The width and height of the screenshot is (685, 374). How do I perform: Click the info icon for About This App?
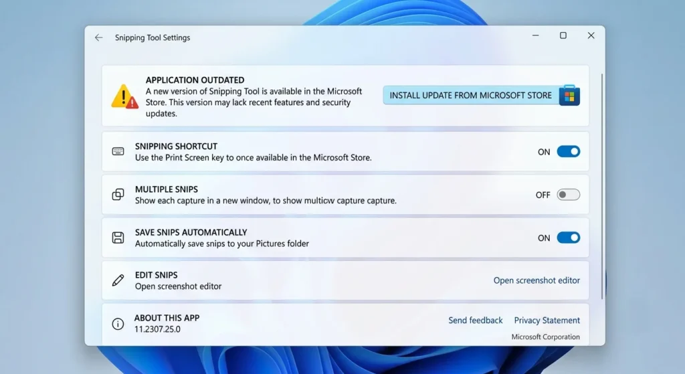click(118, 324)
